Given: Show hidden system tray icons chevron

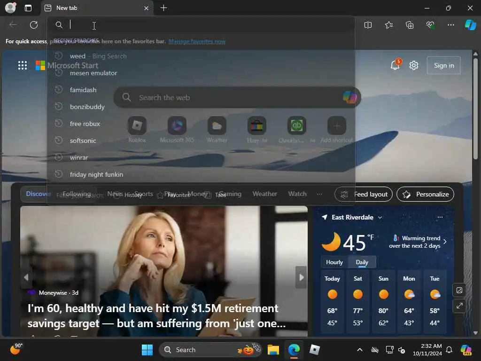Looking at the screenshot, I should (359, 350).
